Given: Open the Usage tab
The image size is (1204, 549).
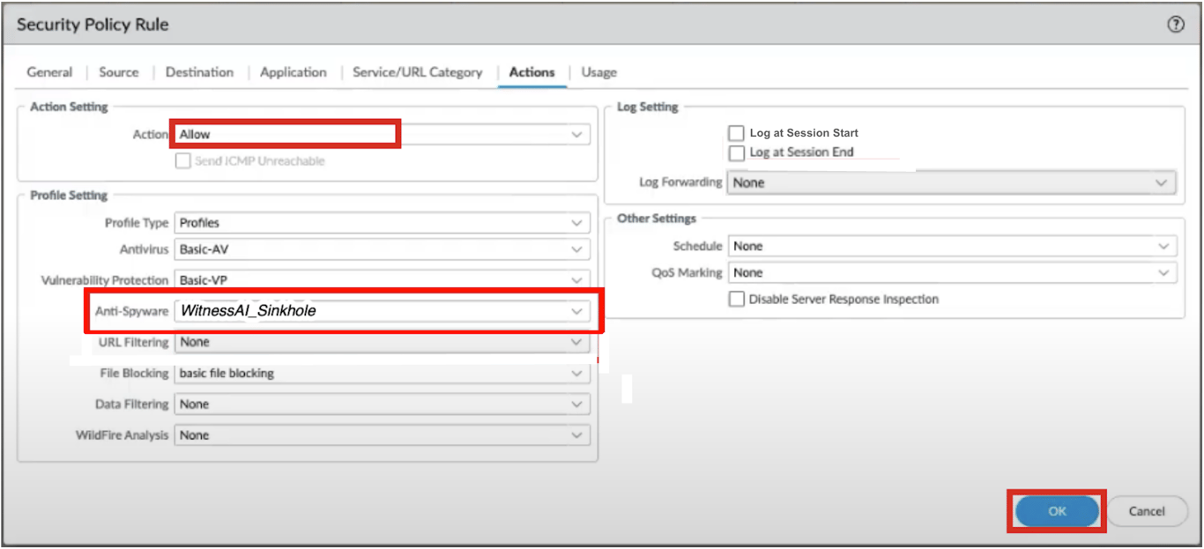Looking at the screenshot, I should pyautogui.click(x=599, y=72).
